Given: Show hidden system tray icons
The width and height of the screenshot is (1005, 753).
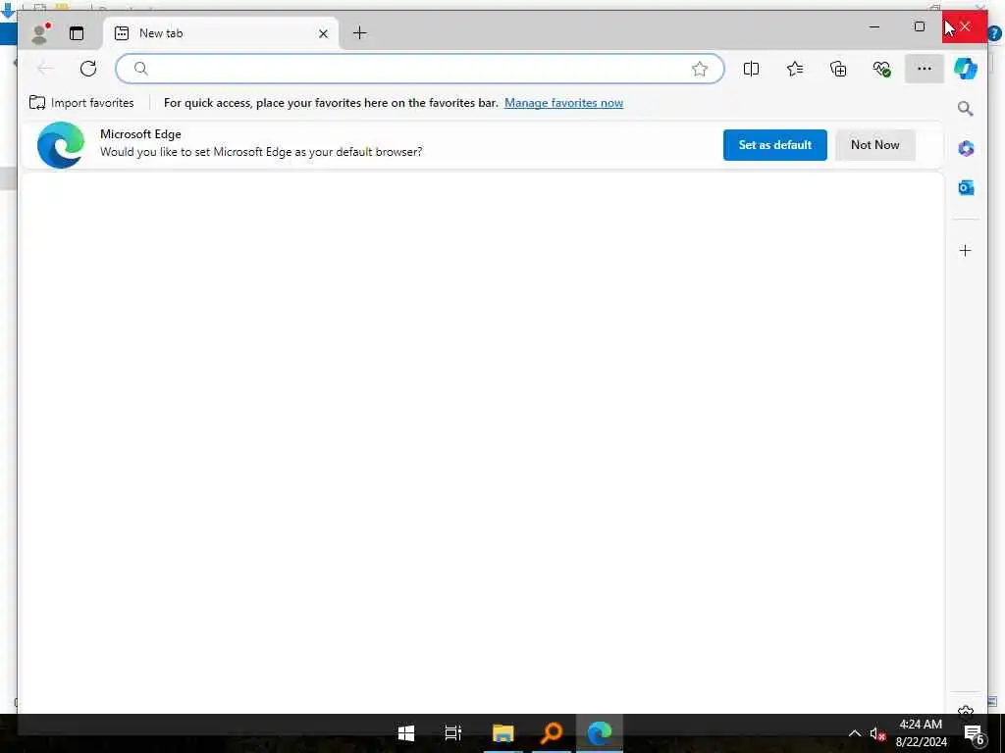Looking at the screenshot, I should (855, 733).
